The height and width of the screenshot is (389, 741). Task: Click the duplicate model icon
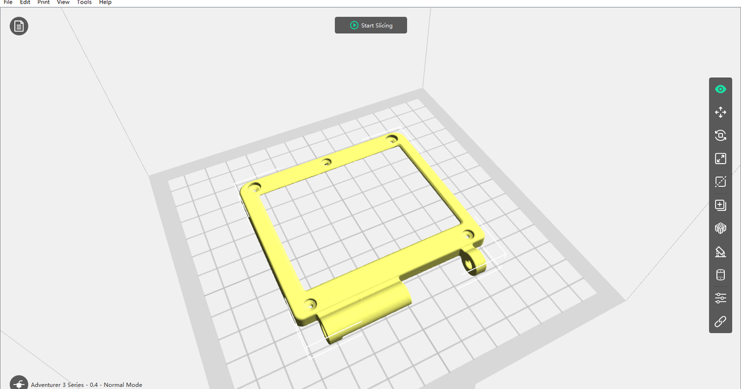(720, 204)
